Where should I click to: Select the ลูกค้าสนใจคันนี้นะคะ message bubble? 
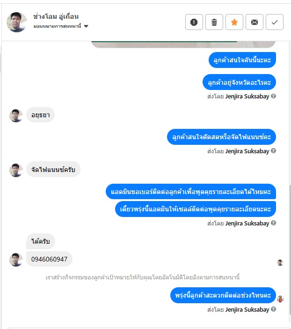242,60
